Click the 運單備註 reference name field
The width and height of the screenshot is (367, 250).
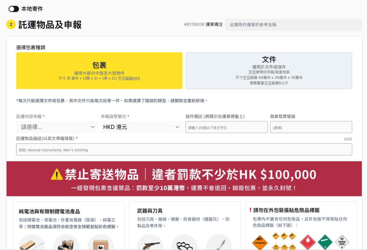coord(293,25)
